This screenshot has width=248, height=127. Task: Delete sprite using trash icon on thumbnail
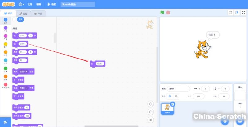pyautogui.click(x=173, y=104)
